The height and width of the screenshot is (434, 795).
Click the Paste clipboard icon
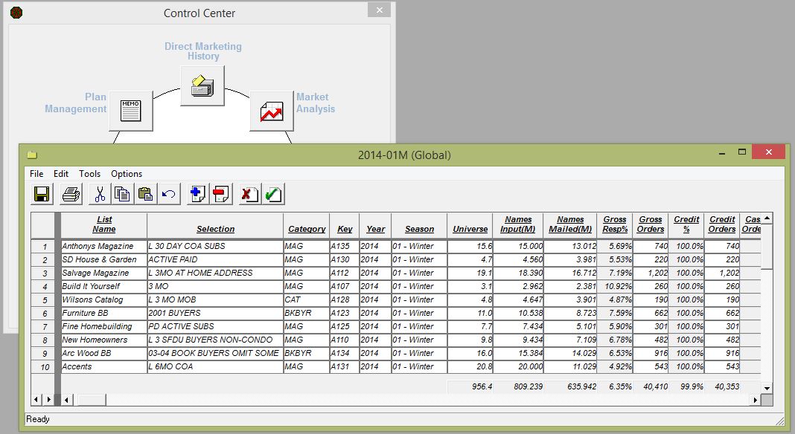tap(145, 194)
